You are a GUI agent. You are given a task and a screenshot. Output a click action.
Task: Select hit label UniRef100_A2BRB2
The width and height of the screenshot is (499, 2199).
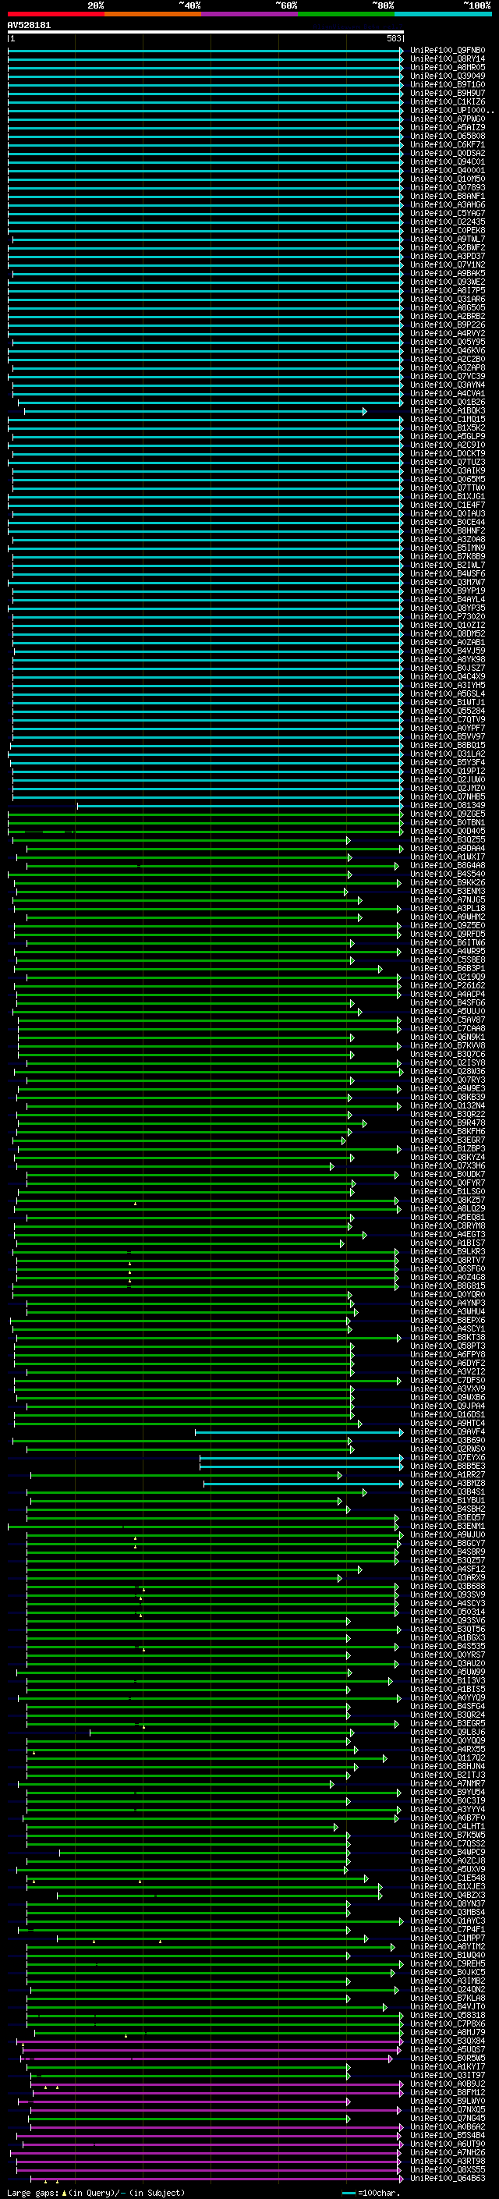point(448,316)
